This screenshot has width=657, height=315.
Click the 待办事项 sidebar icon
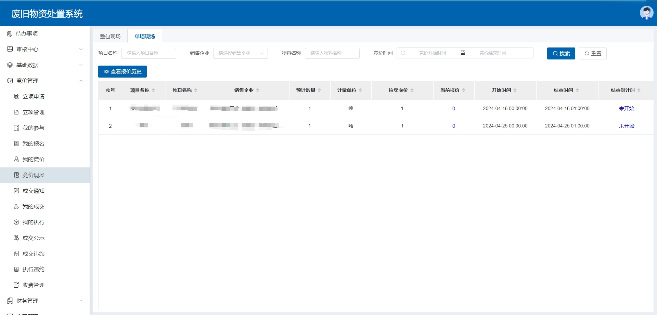10,34
